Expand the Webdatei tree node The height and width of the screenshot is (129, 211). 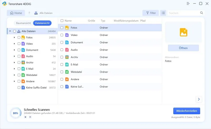click(14, 75)
